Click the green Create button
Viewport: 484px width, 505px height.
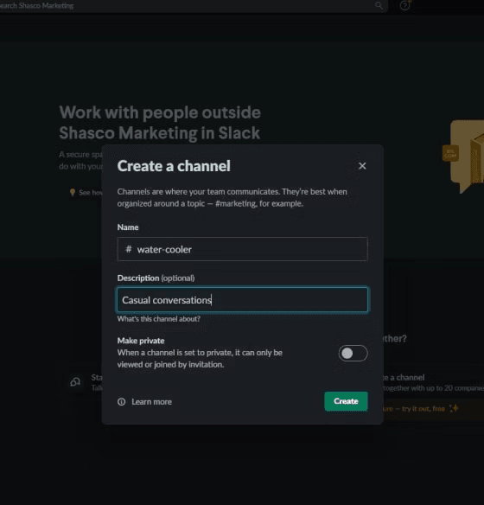tap(346, 401)
